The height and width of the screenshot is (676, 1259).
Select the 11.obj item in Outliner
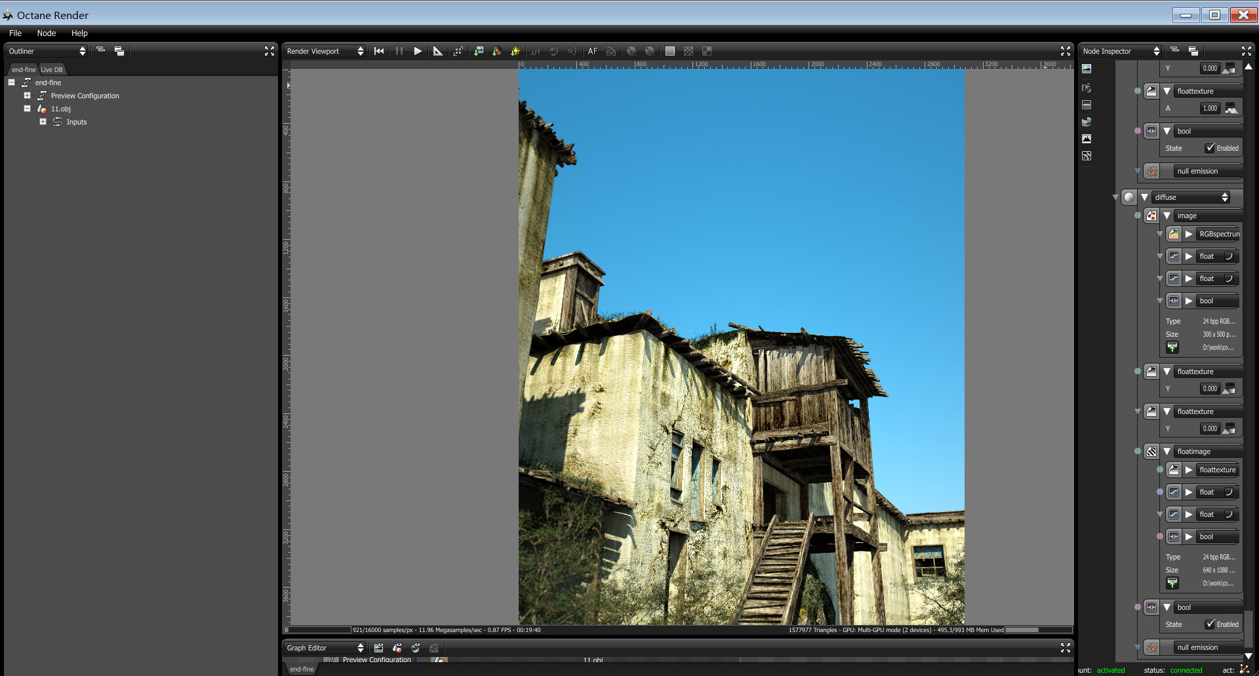61,109
